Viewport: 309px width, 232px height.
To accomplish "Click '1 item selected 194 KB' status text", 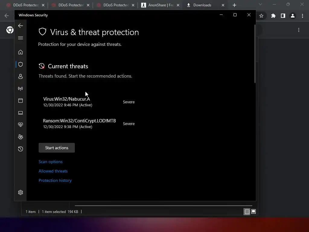I will pyautogui.click(x=60, y=212).
